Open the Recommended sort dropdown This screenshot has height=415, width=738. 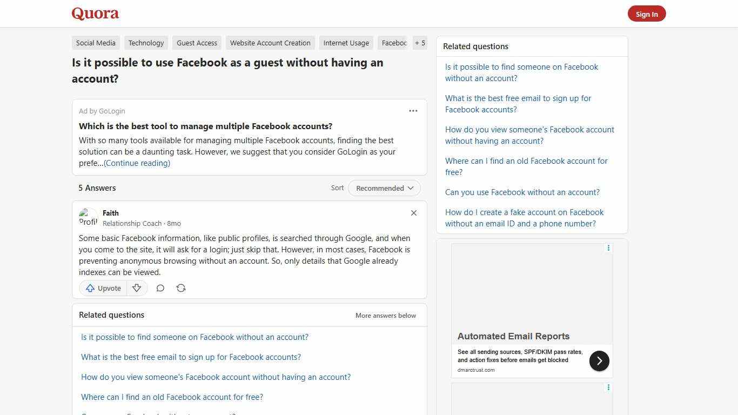[384, 188]
